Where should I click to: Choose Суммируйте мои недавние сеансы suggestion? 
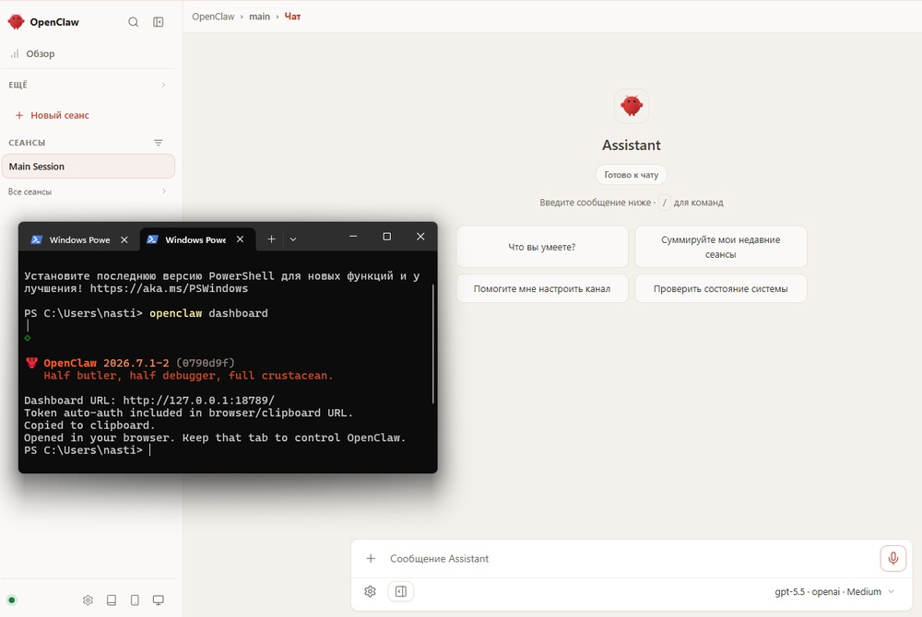(720, 247)
